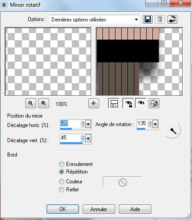This screenshot has width=192, height=220.
Task: Reset settings with the curved arrow icon
Action: 172,19
